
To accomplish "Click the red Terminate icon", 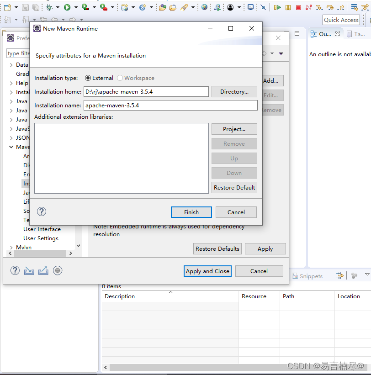I will pos(298,8).
